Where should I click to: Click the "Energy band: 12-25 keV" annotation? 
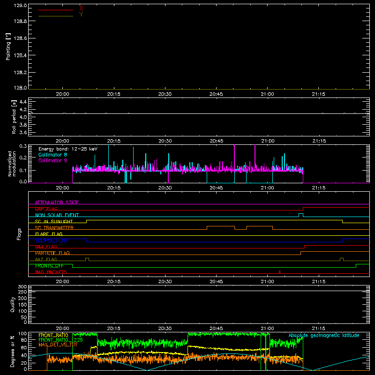(x=68, y=149)
